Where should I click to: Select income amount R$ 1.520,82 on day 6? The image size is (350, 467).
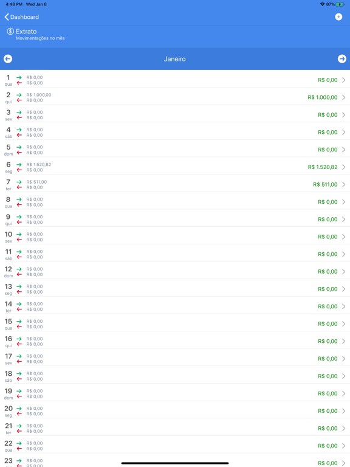pos(39,164)
